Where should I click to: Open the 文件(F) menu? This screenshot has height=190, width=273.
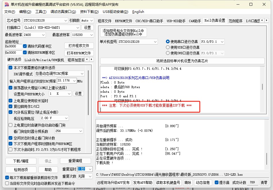coord(9,12)
